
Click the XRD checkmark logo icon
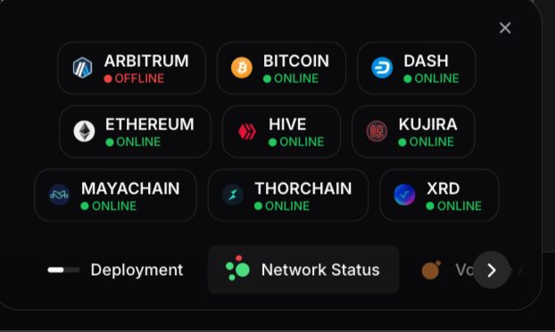point(404,195)
